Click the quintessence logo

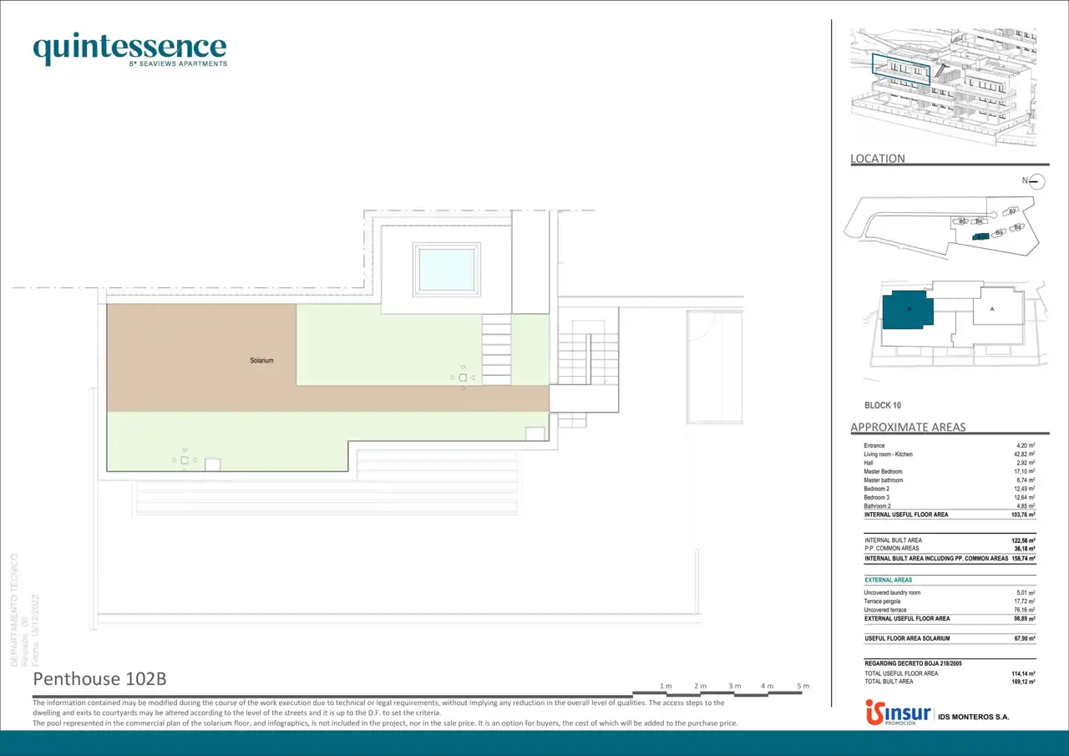click(x=129, y=49)
